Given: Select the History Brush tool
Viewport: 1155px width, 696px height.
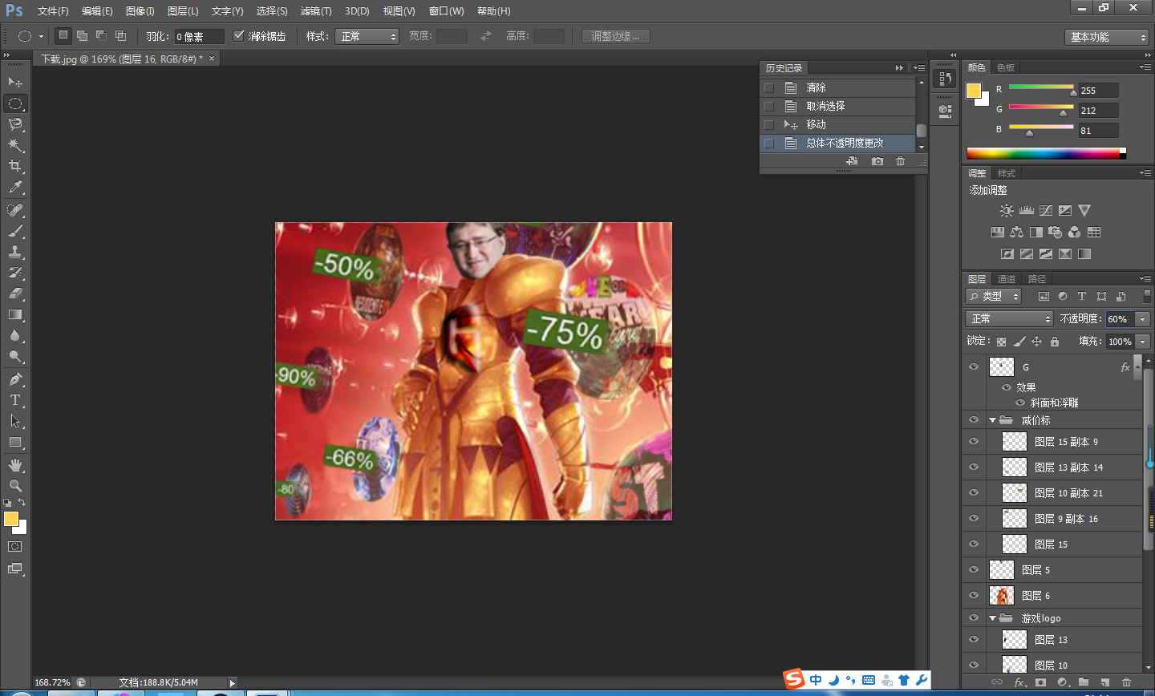Looking at the screenshot, I should pyautogui.click(x=15, y=273).
